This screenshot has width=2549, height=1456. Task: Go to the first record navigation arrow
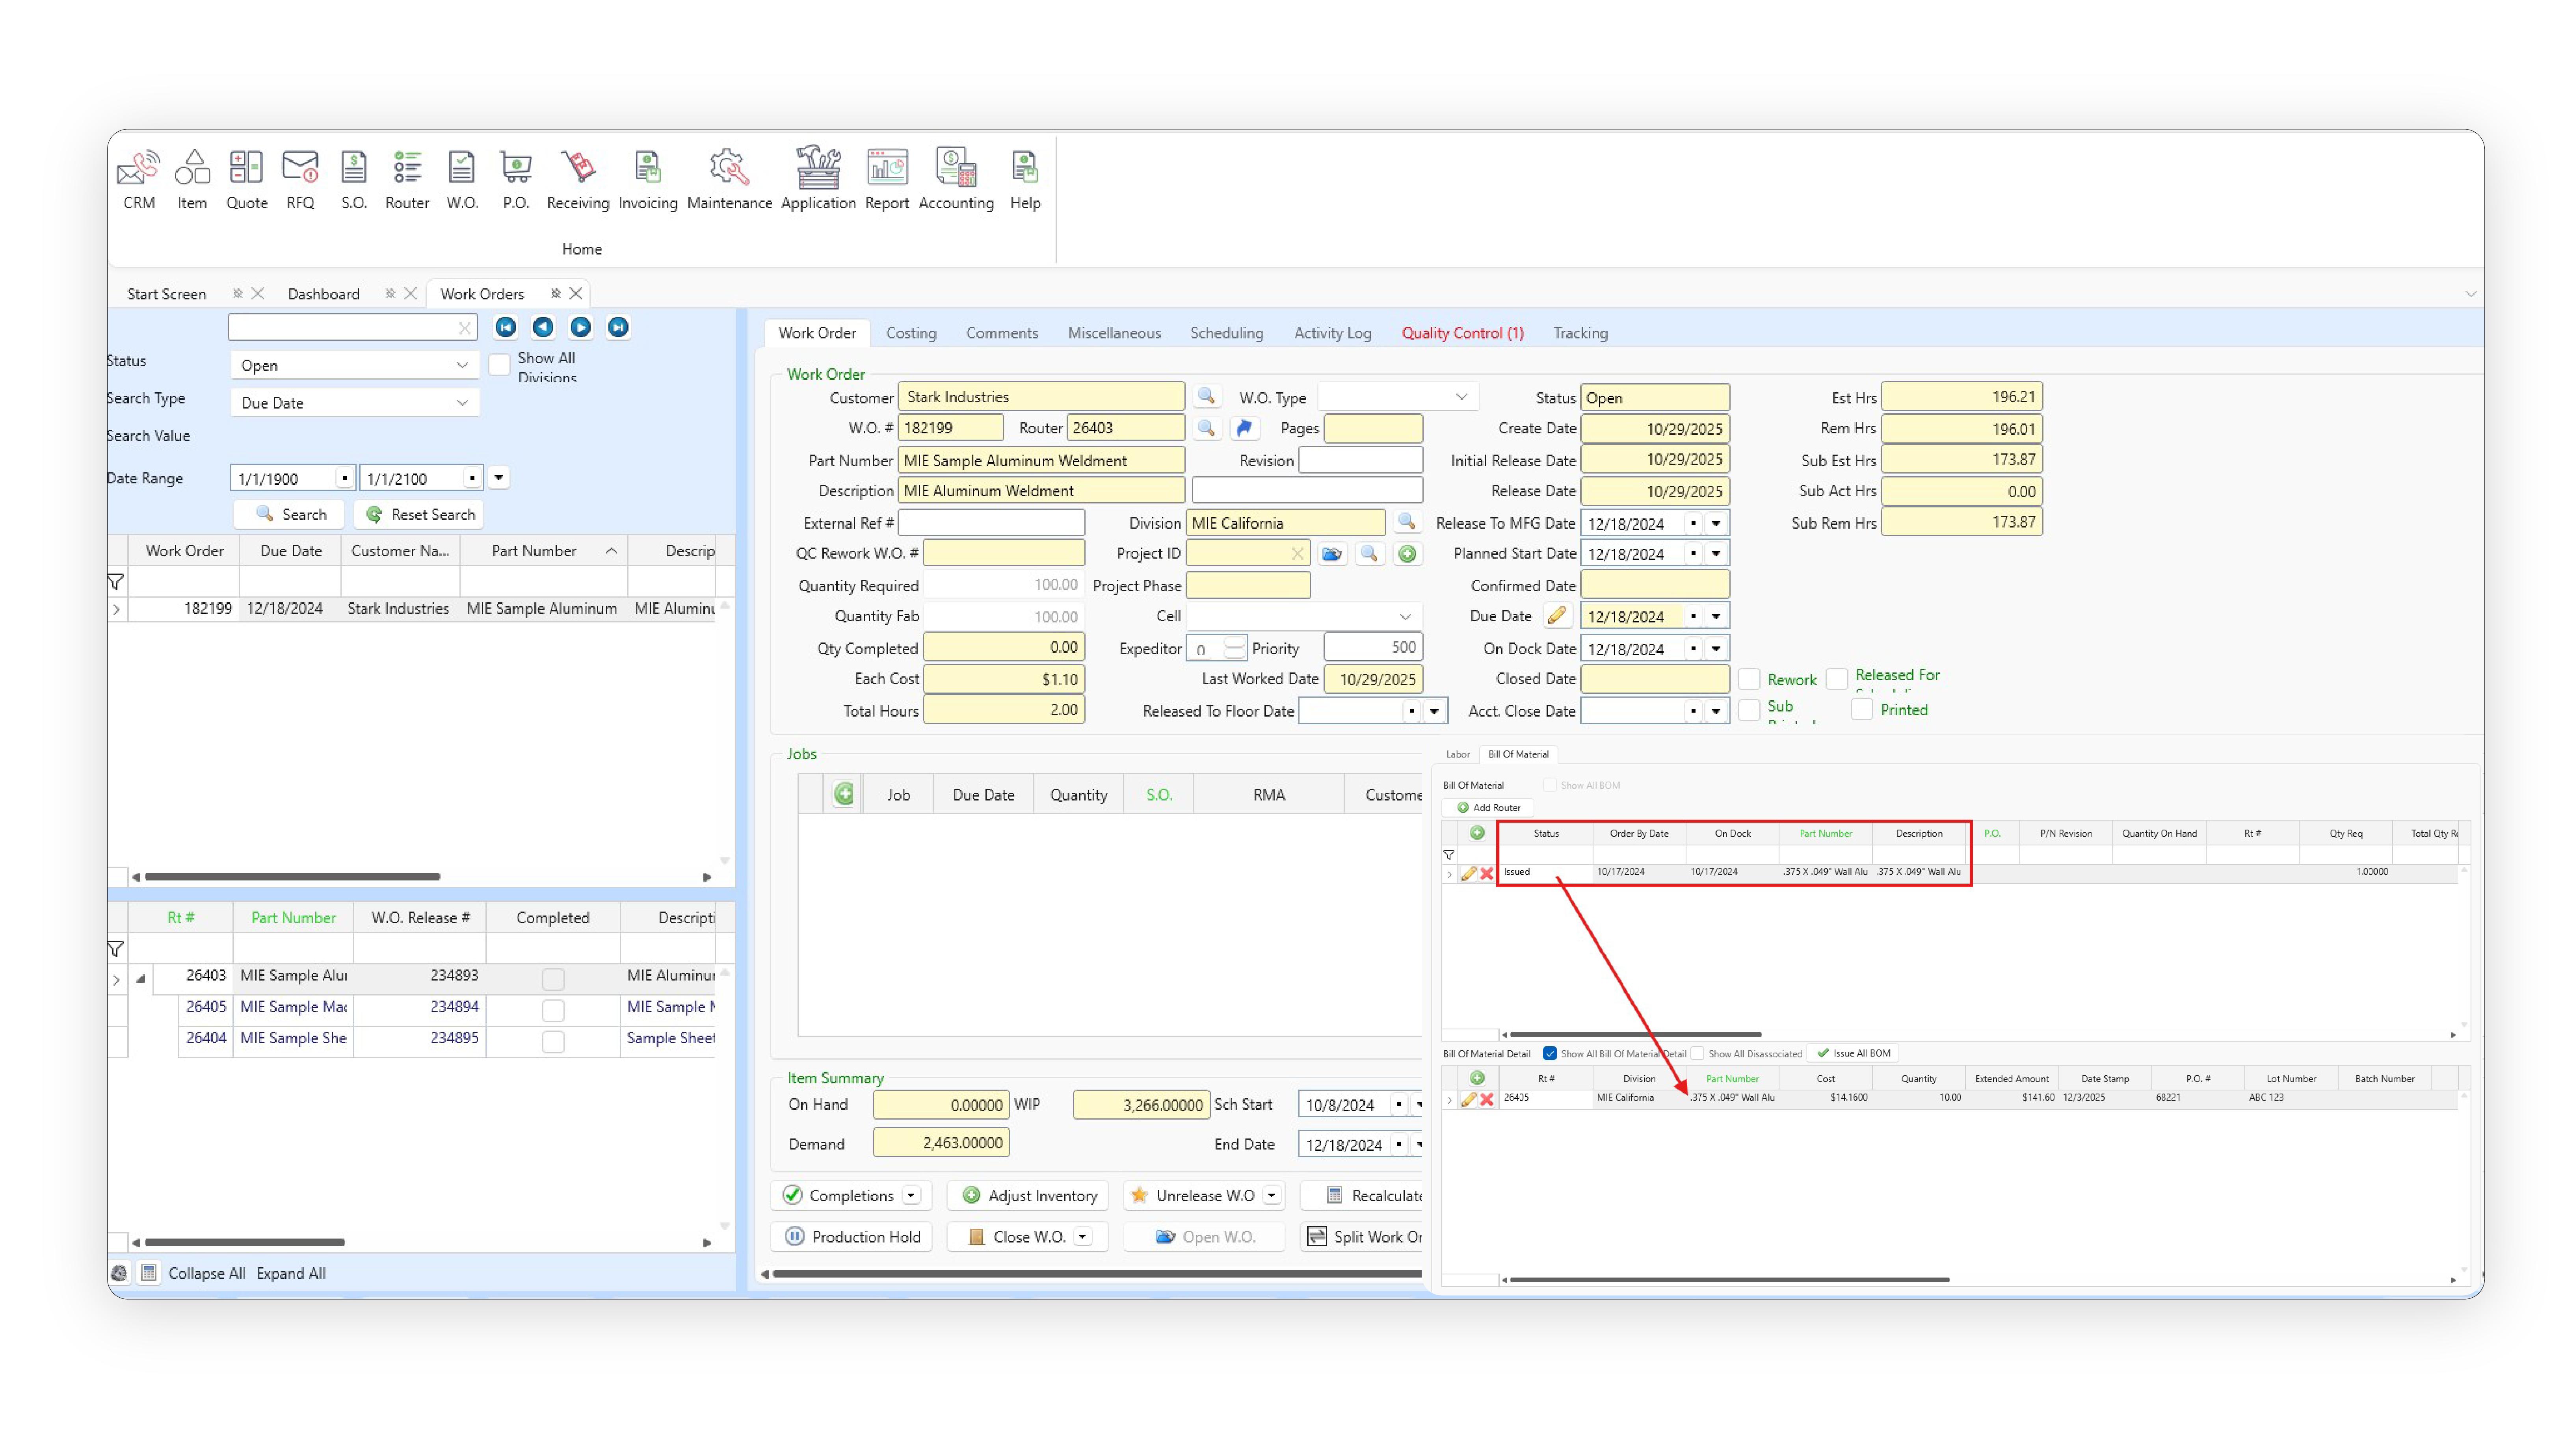click(x=506, y=327)
